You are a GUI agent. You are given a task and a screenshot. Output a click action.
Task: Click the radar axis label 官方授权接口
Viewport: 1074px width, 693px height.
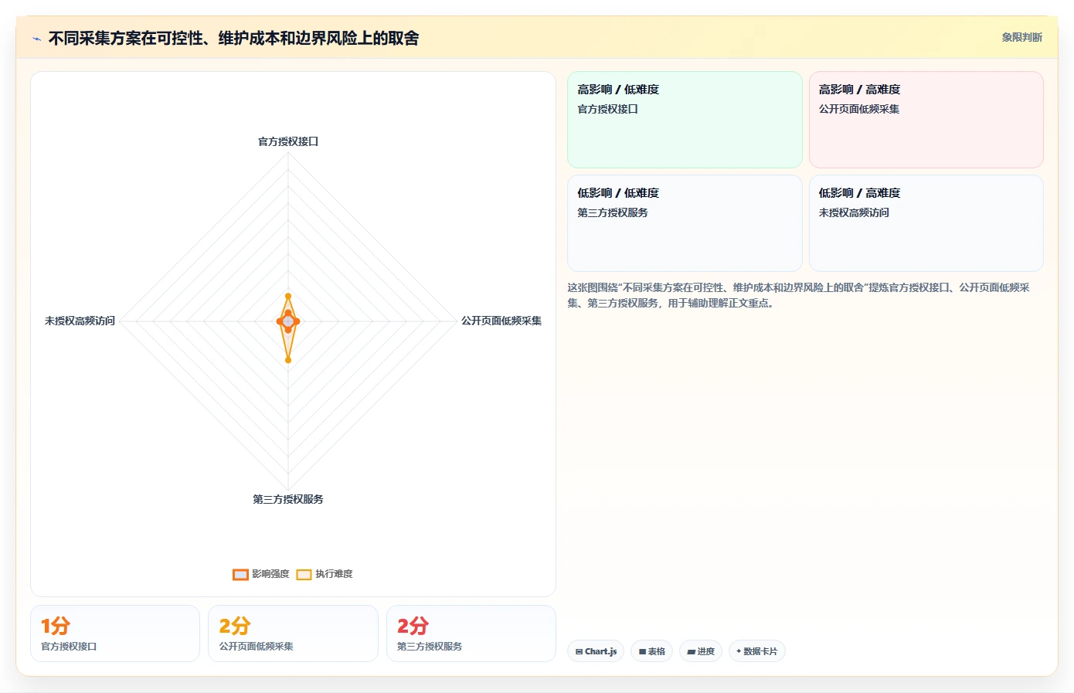[x=288, y=141]
